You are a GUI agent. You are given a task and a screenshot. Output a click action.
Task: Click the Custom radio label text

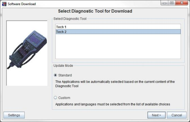click(64, 98)
